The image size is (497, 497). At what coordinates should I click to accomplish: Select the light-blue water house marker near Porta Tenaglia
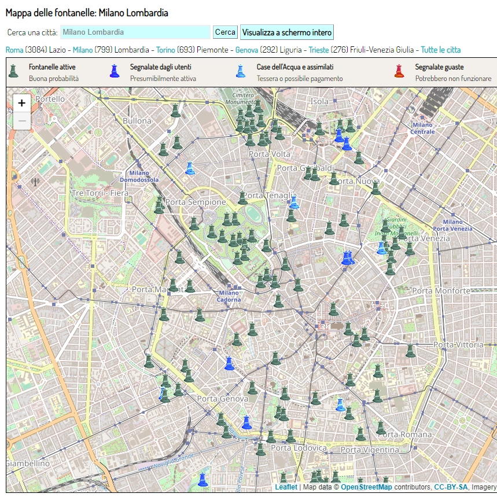(x=294, y=203)
